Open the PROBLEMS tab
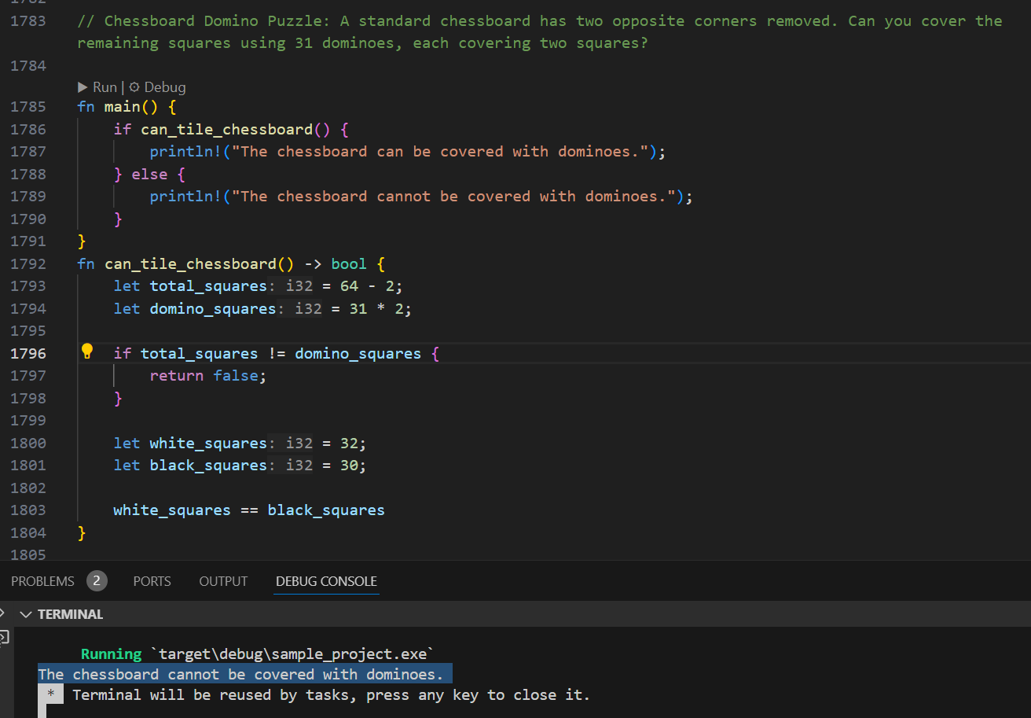 click(42, 581)
